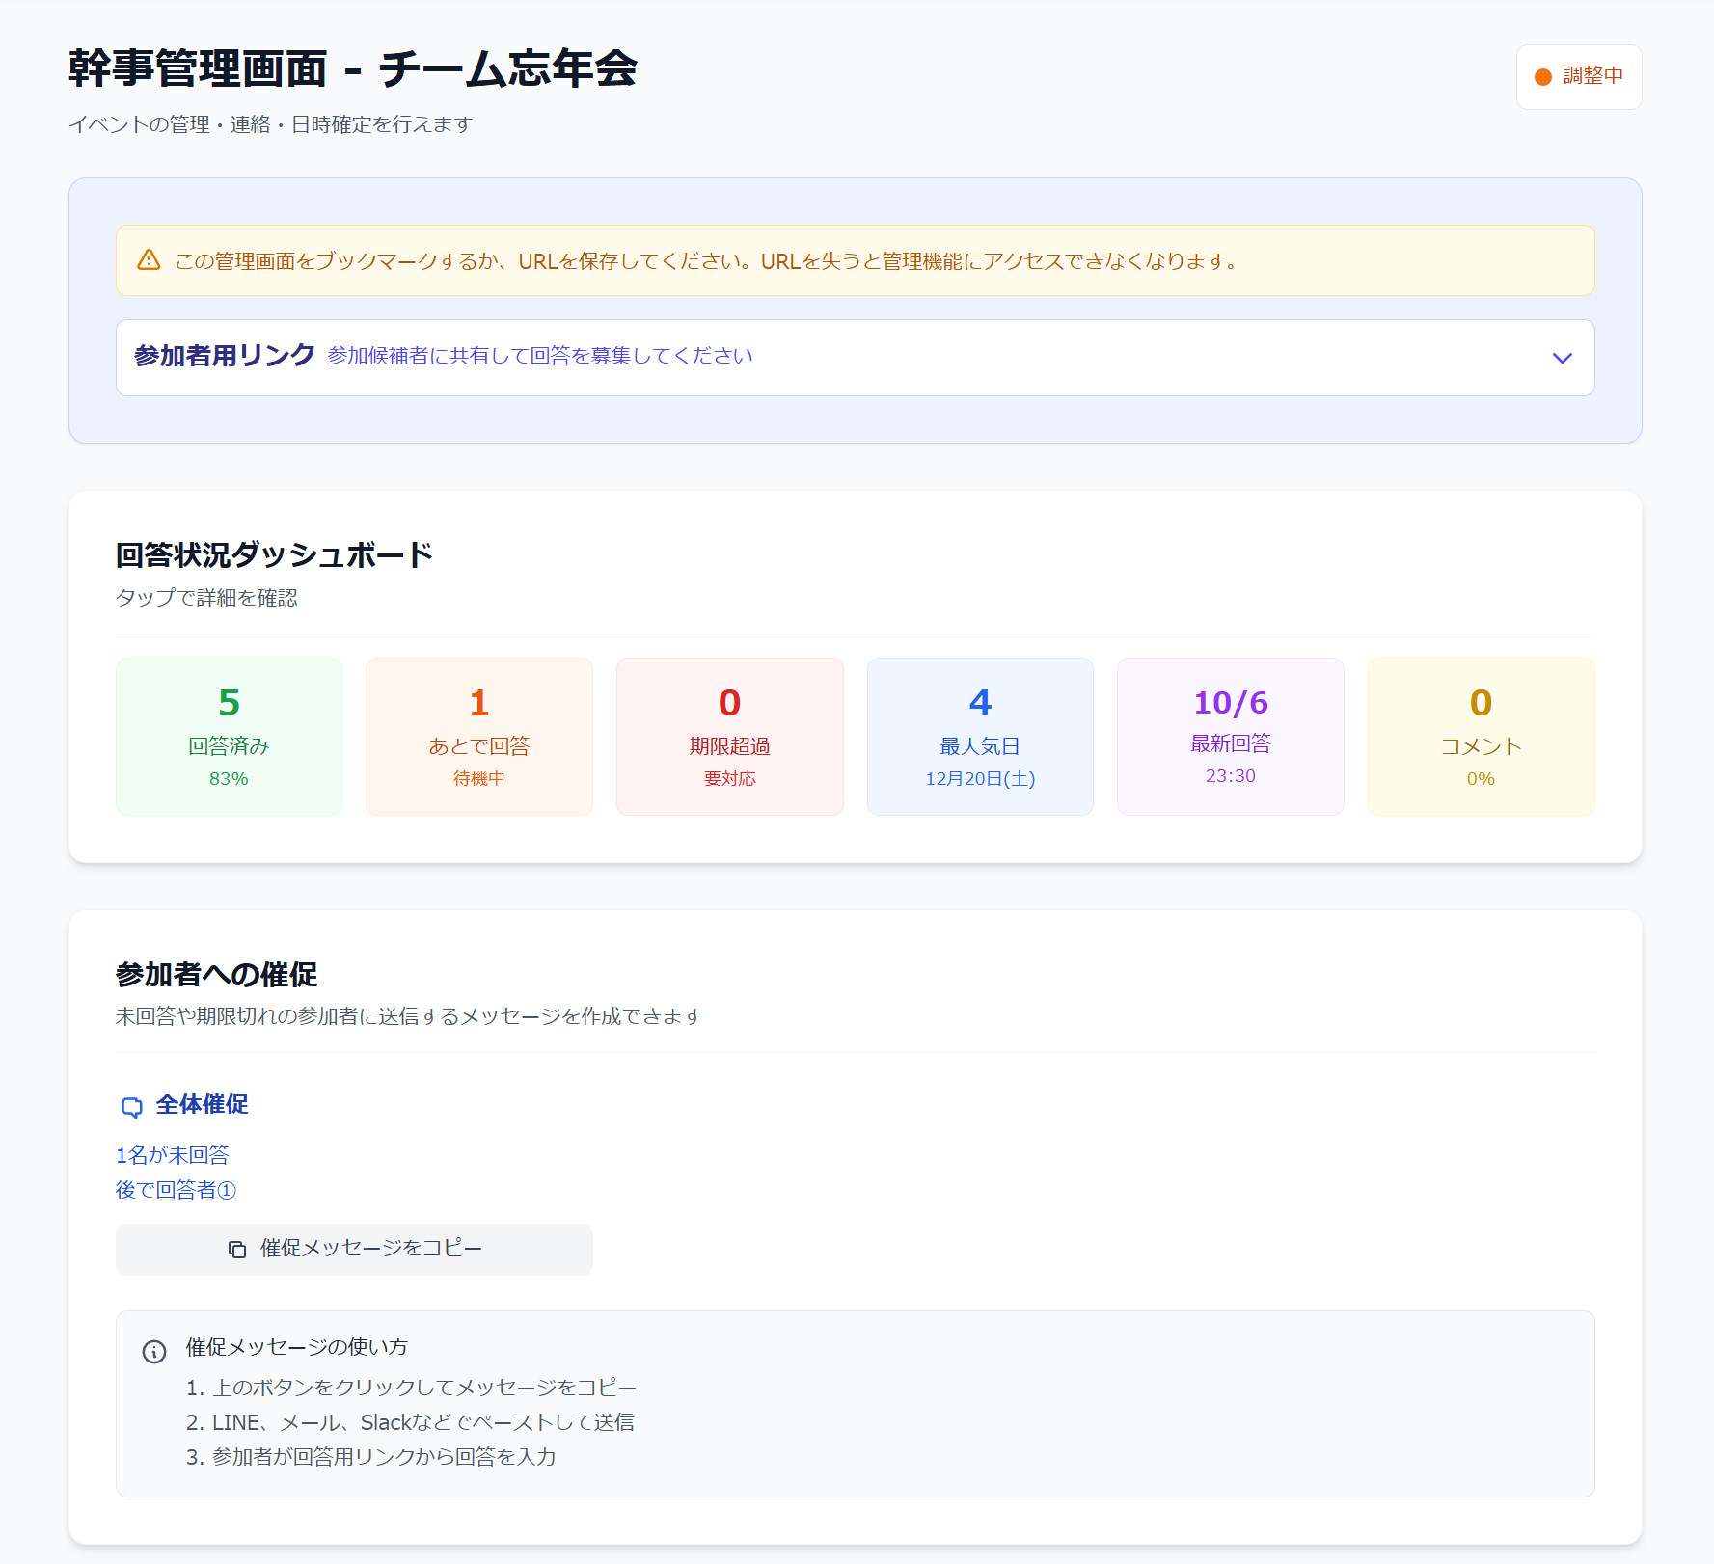The image size is (1714, 1564).
Task: Click the 1名が未回答 text
Action: [173, 1155]
